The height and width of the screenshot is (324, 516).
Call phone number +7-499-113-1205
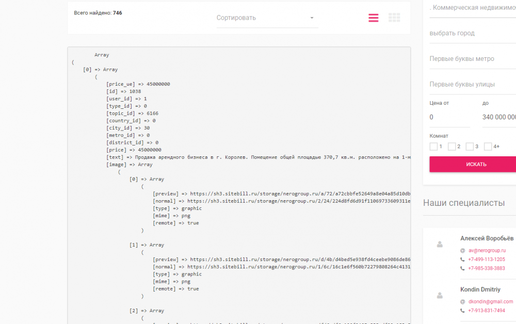click(x=487, y=259)
